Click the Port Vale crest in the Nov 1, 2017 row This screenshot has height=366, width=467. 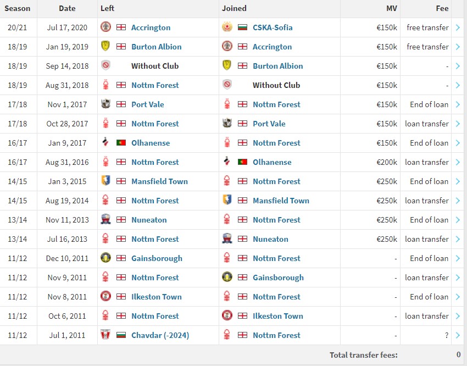[x=106, y=104]
